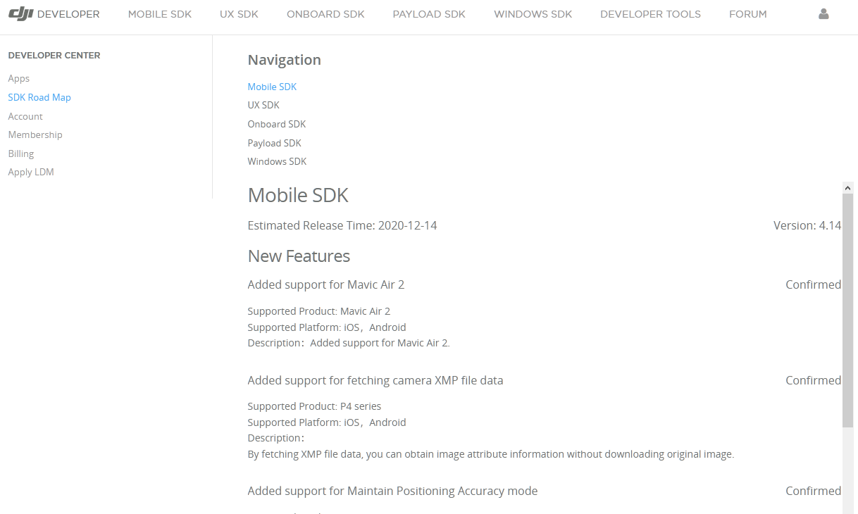
Task: Click Estimated Release Time: 2020-12-14 text
Action: click(x=342, y=225)
